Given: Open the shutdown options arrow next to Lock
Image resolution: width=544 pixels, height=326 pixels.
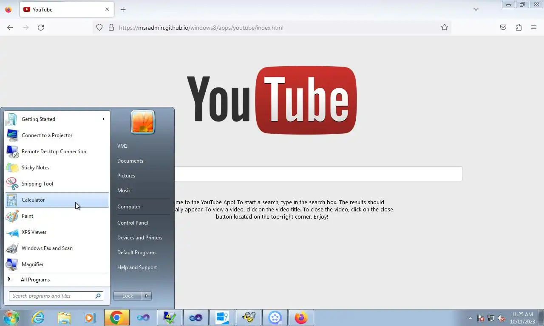Looking at the screenshot, I should pyautogui.click(x=147, y=296).
